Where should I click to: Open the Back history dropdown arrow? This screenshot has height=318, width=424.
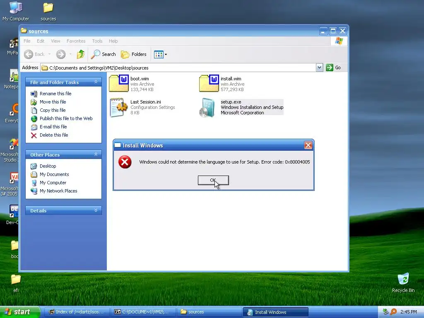50,54
